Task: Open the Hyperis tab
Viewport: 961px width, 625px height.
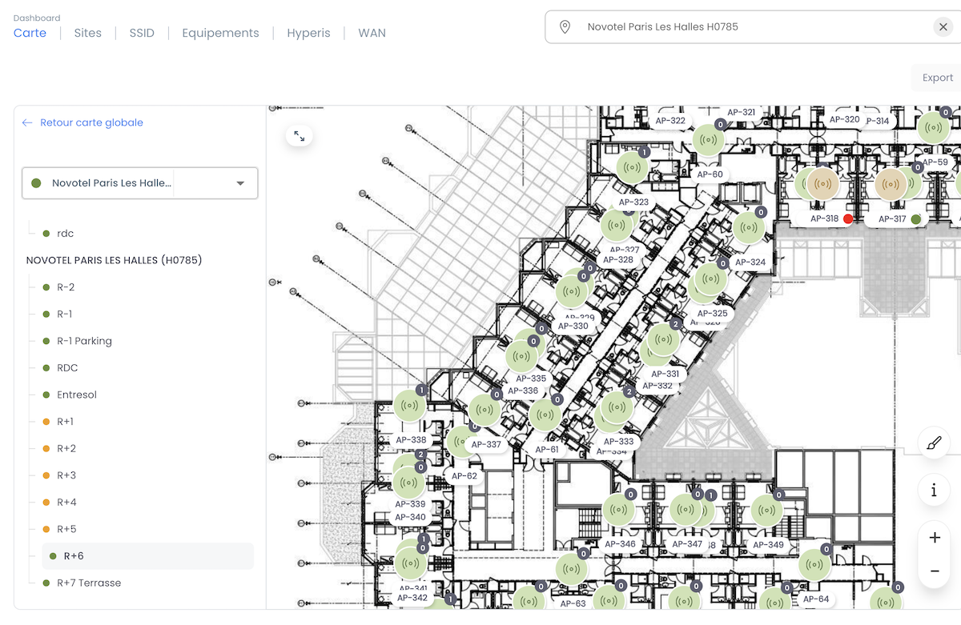Action: click(x=308, y=33)
